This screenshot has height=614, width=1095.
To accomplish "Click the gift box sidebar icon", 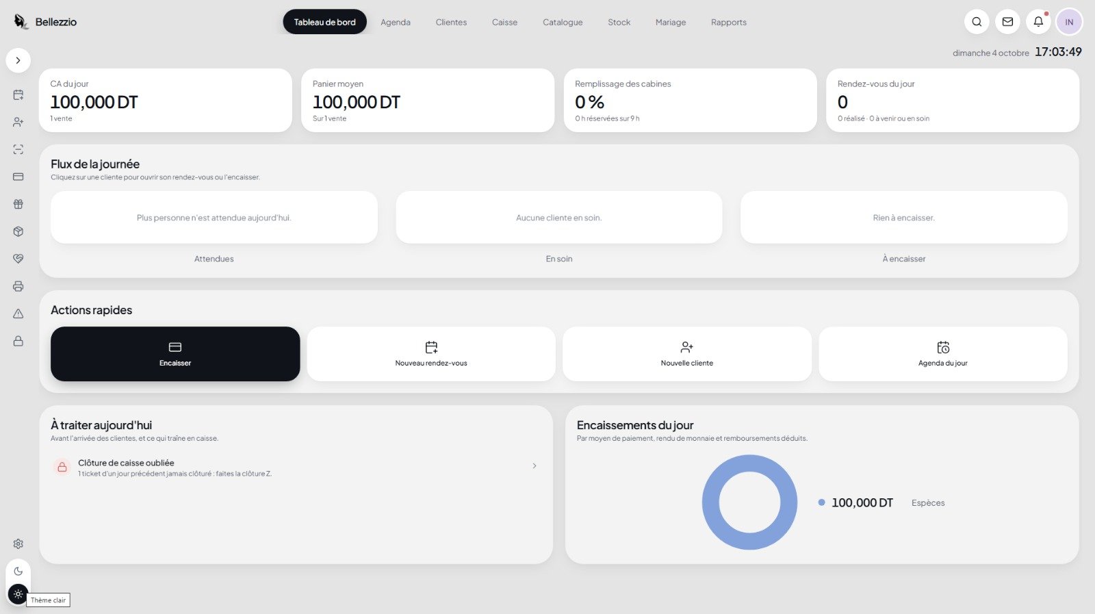I will [18, 204].
